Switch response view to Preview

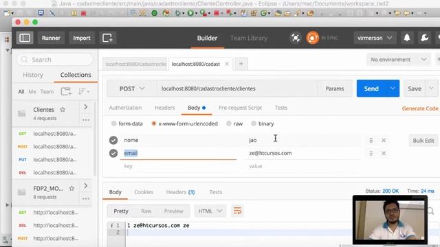click(x=173, y=211)
